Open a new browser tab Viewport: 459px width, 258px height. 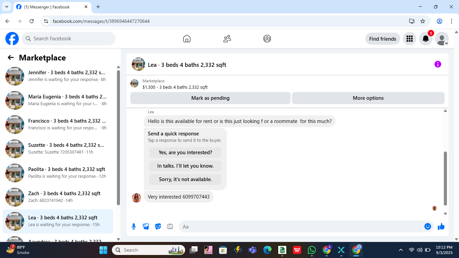(x=98, y=7)
